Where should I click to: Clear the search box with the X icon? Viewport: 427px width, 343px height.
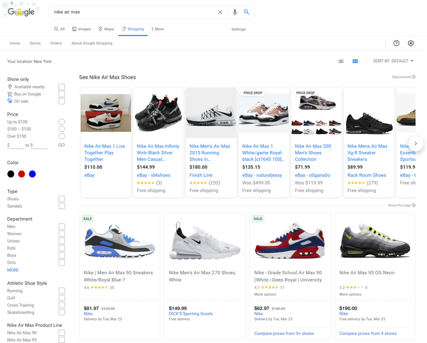click(x=220, y=12)
